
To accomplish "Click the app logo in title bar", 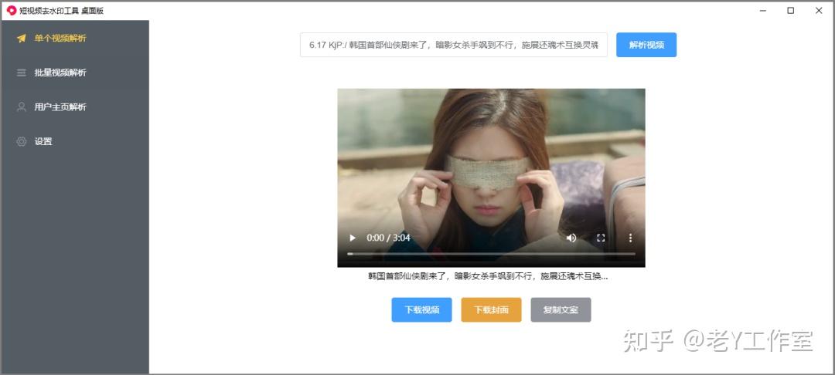I will (x=11, y=10).
